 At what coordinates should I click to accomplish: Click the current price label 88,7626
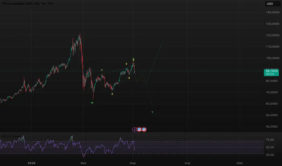(x=272, y=71)
